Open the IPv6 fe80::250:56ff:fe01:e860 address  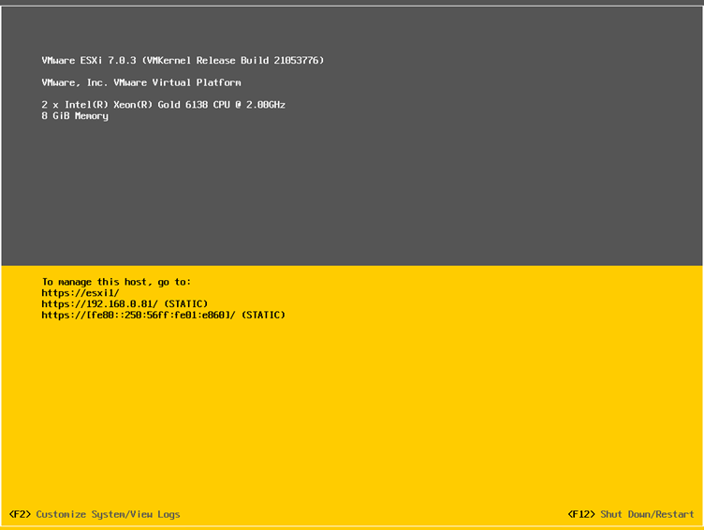(139, 315)
